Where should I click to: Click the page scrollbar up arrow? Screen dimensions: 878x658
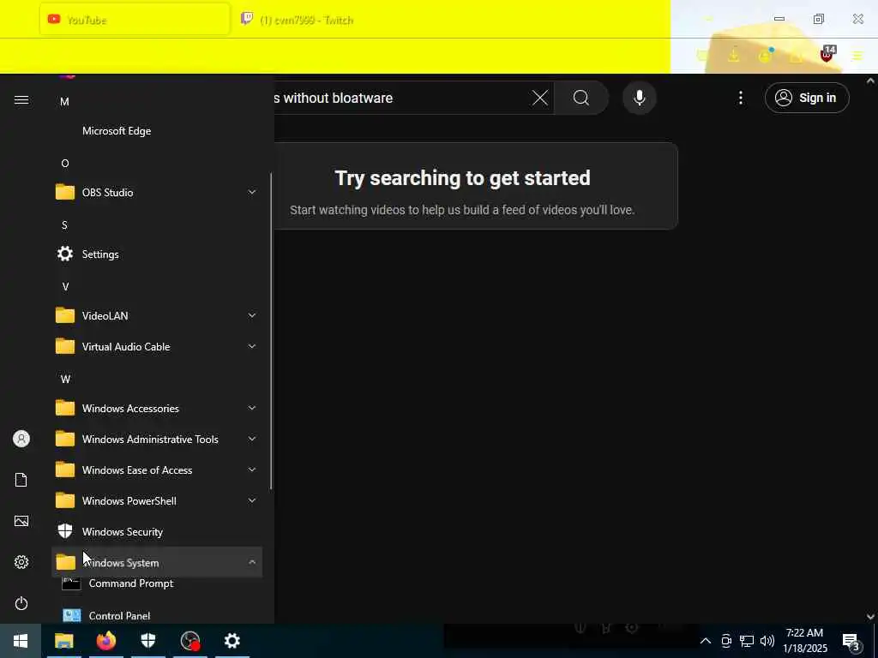870,81
